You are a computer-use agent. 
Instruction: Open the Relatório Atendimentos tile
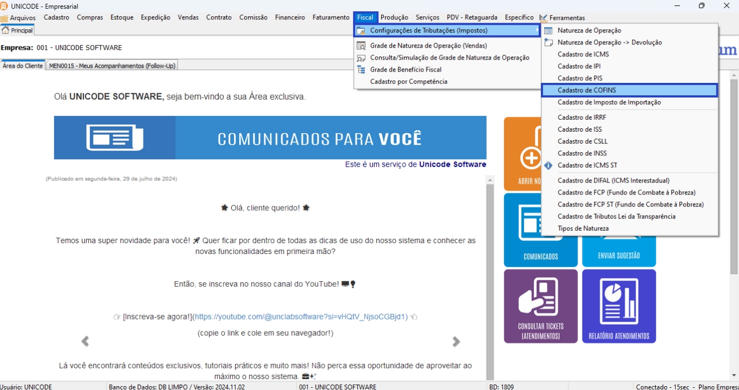pyautogui.click(x=619, y=306)
